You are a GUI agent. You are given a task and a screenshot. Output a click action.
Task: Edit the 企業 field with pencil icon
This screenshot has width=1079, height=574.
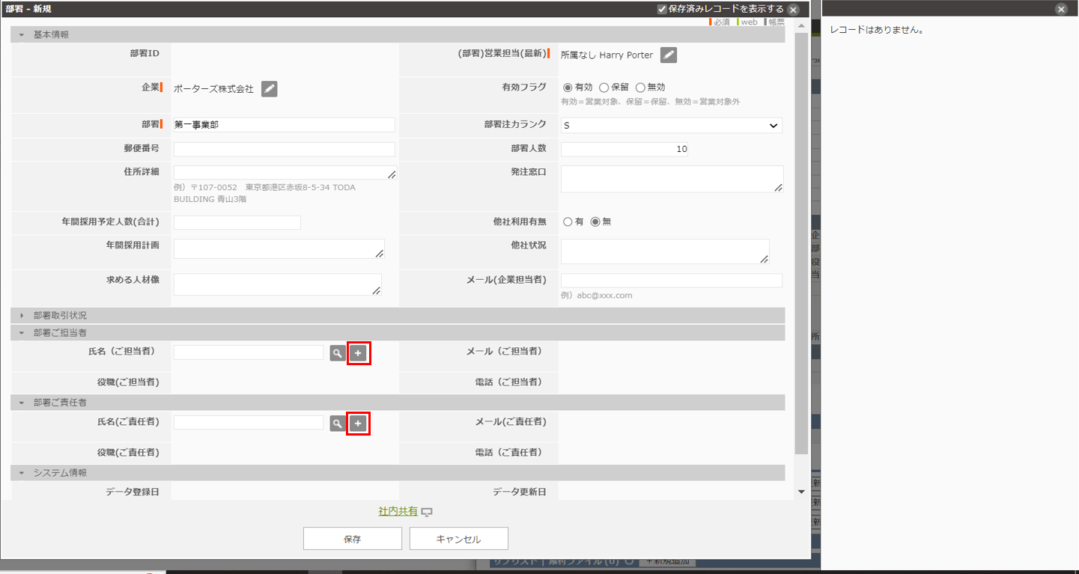point(270,89)
